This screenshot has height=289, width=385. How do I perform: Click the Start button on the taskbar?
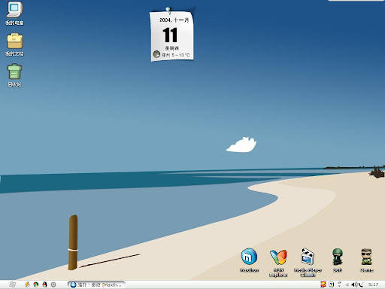tap(12, 284)
